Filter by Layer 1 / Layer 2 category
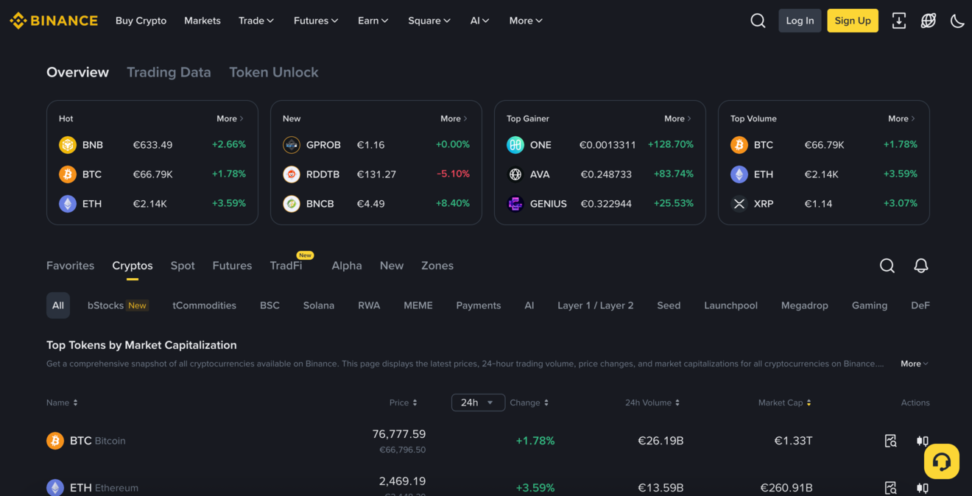This screenshot has width=972, height=496. point(596,305)
